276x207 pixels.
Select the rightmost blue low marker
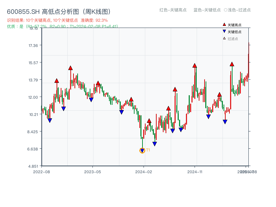coord(225,122)
